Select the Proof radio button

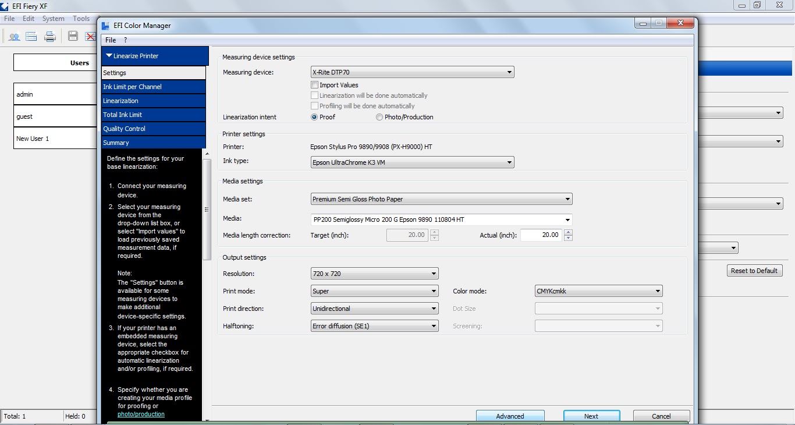314,116
